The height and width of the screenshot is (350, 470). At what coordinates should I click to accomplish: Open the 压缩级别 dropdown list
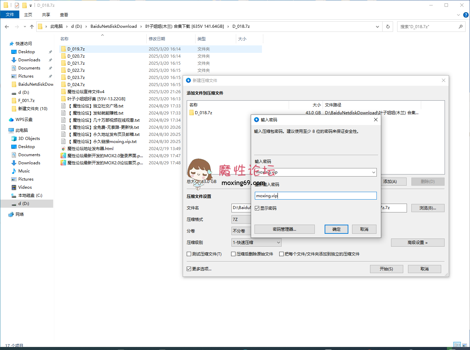point(278,243)
